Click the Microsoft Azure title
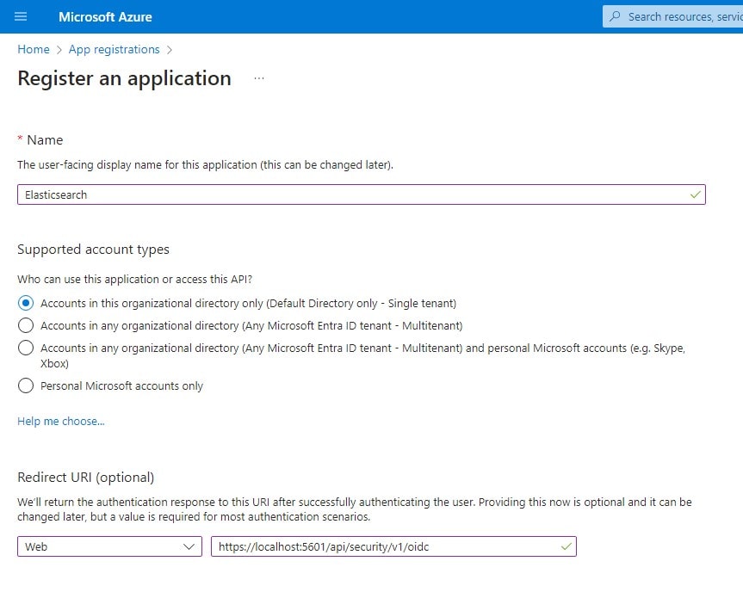 (x=105, y=16)
